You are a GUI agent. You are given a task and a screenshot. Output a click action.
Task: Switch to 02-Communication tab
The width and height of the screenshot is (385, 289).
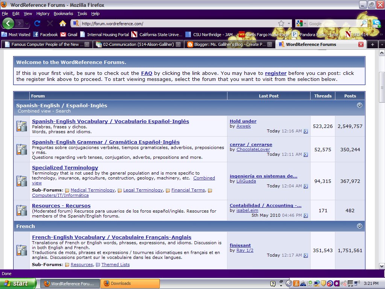[x=138, y=44]
